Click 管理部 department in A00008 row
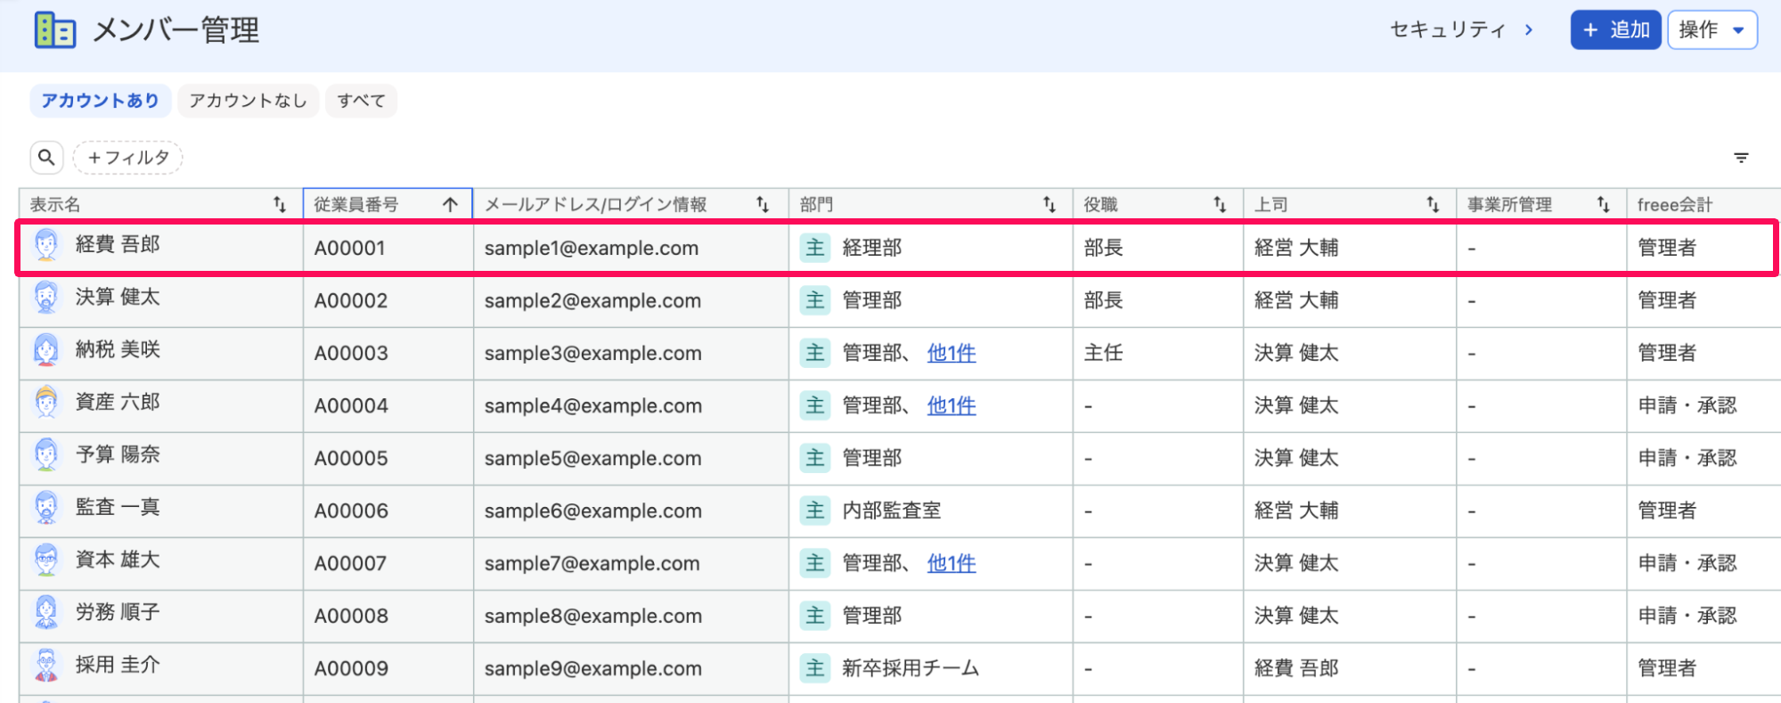 (872, 616)
